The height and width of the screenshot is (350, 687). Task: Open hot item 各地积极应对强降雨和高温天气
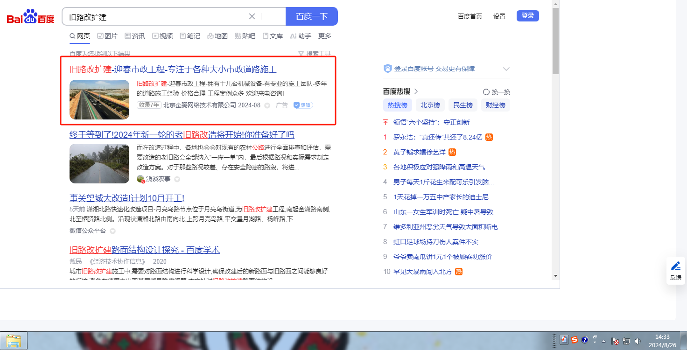click(x=439, y=167)
